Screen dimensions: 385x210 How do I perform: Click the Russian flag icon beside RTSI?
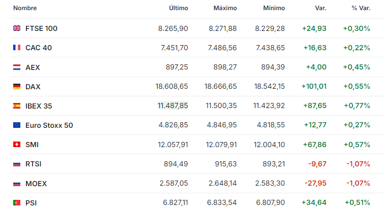click(x=17, y=164)
